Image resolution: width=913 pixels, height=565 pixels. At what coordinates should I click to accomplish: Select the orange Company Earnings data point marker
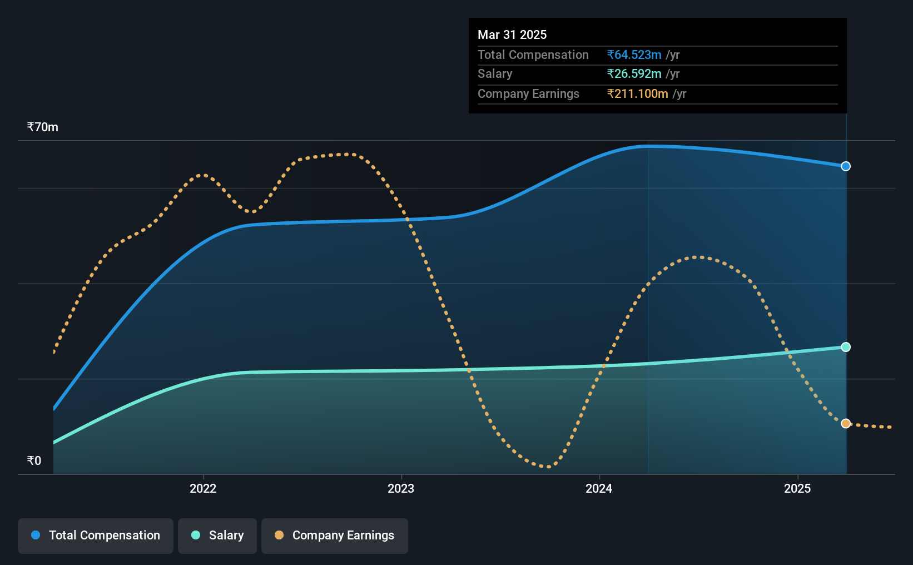[x=846, y=424]
